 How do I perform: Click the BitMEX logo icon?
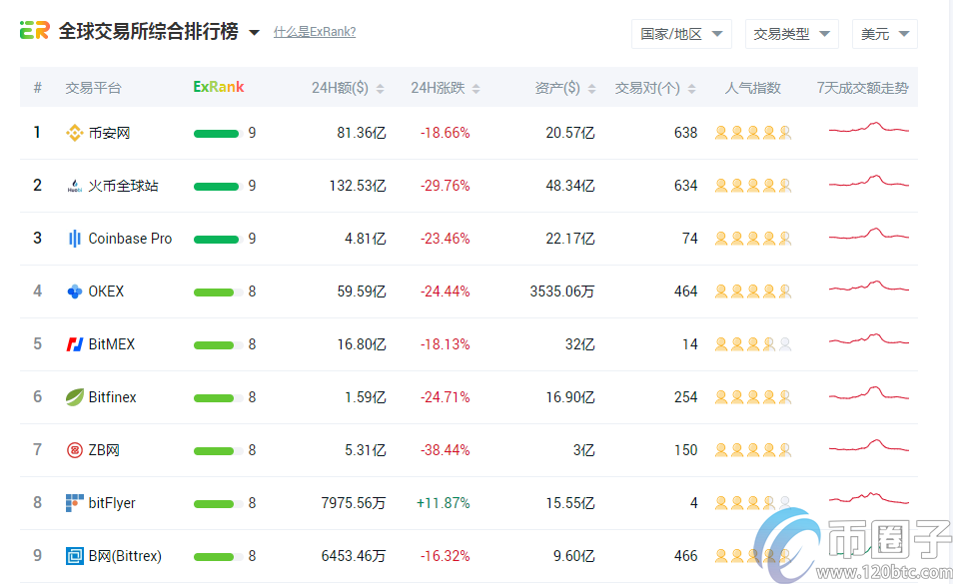point(74,344)
